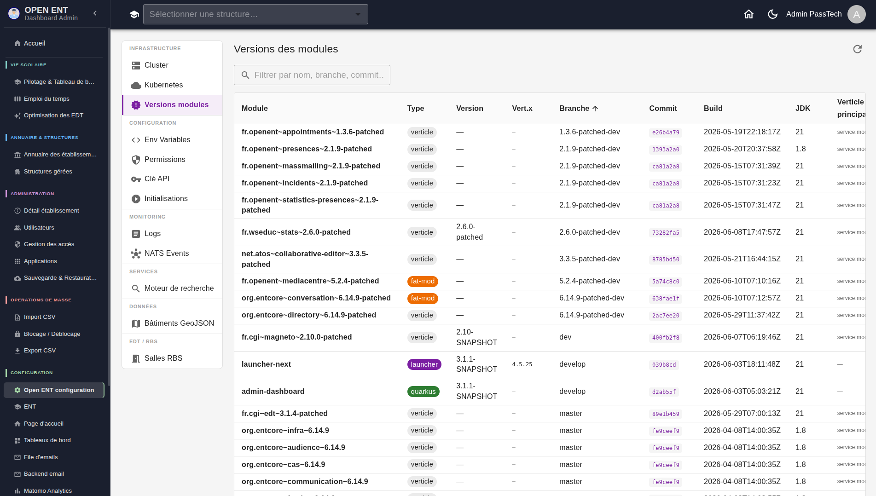
Task: Click the Détail établissement info icon
Action: coord(17,211)
